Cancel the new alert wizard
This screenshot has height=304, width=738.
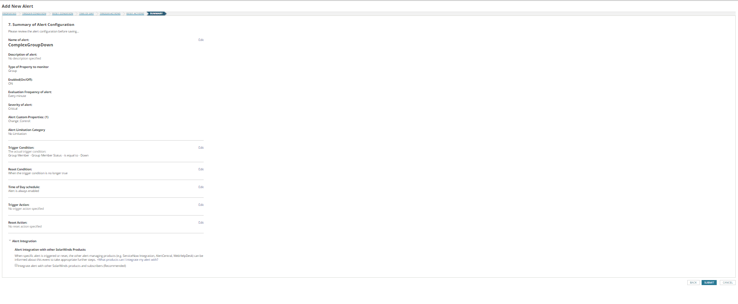728,283
